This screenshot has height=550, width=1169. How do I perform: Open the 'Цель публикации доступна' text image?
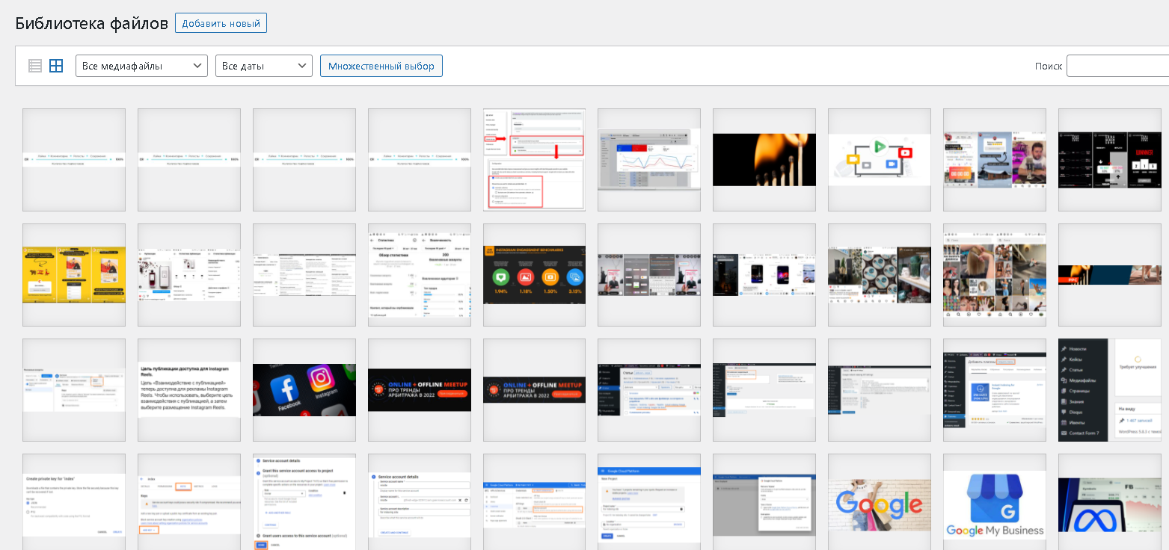(x=188, y=390)
